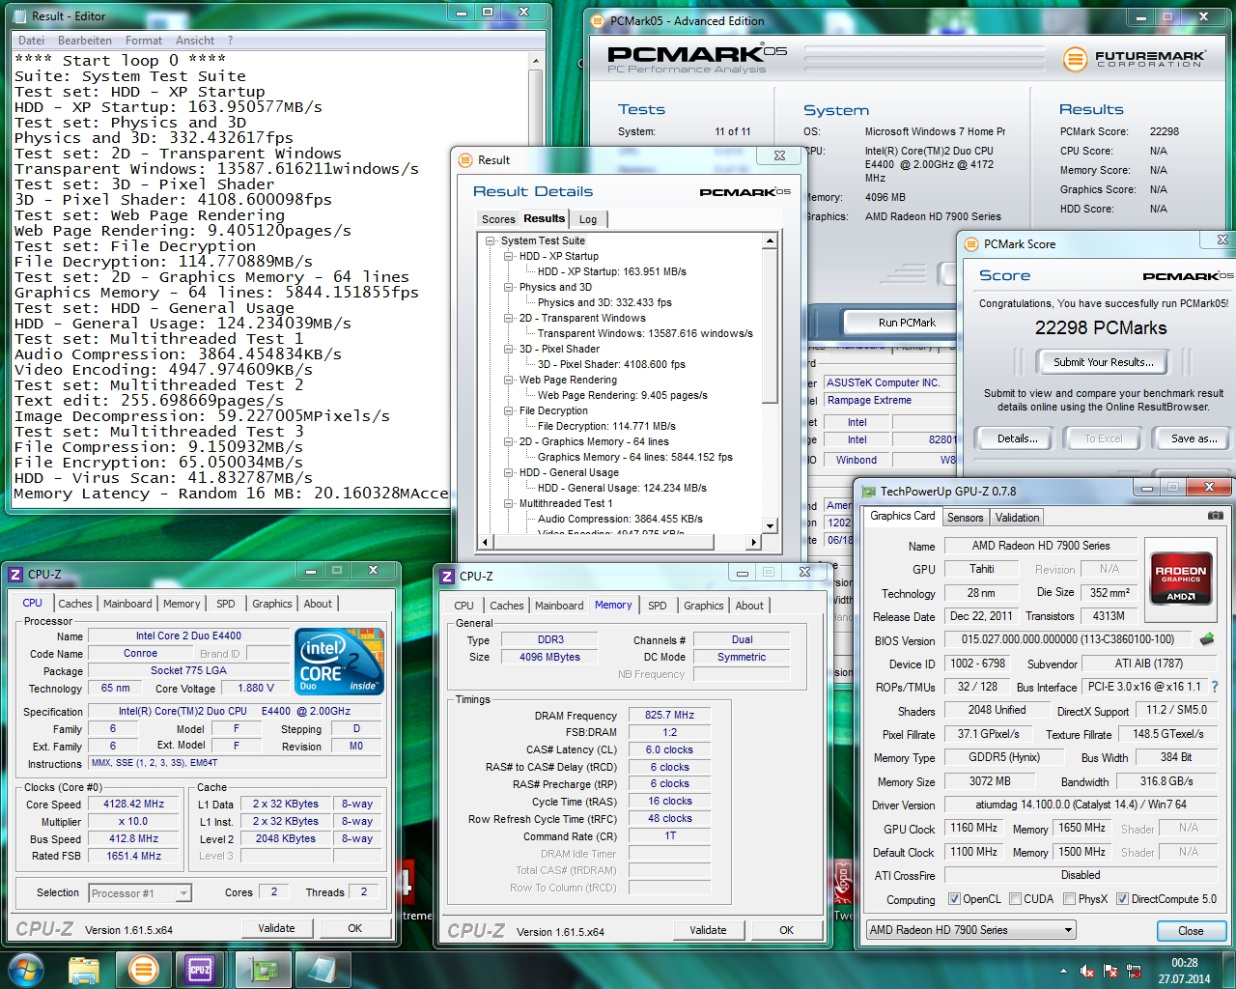Open the Ansicht menu in the editor

(x=195, y=41)
